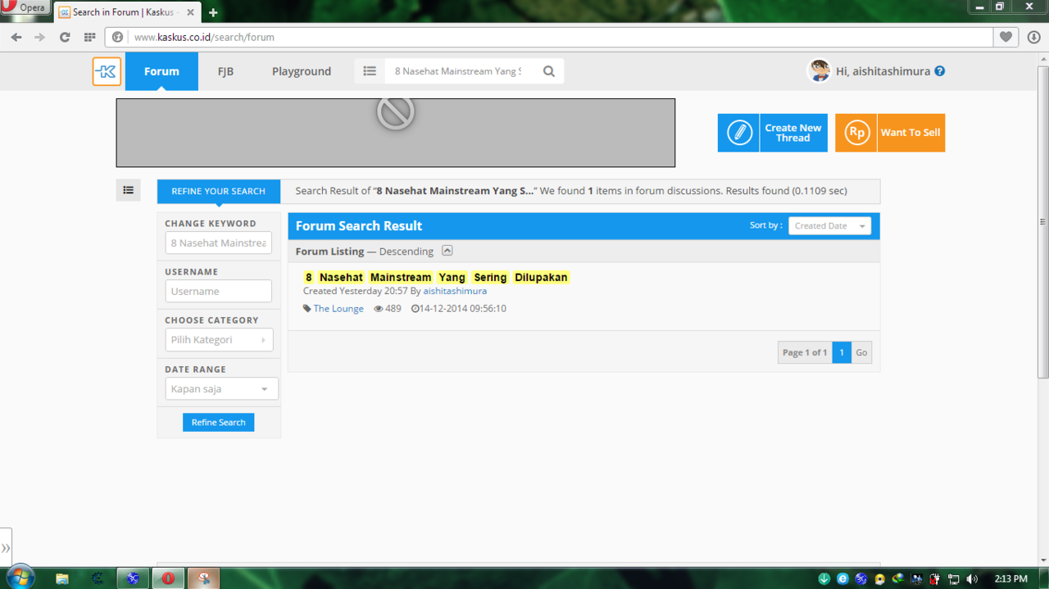Click the site info globe icon in address bar
This screenshot has width=1049, height=589.
click(x=117, y=37)
